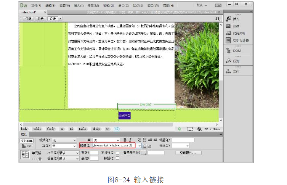Switch the Properties panel to CSS mode
This screenshot has width=287, height=185.
click(27, 146)
